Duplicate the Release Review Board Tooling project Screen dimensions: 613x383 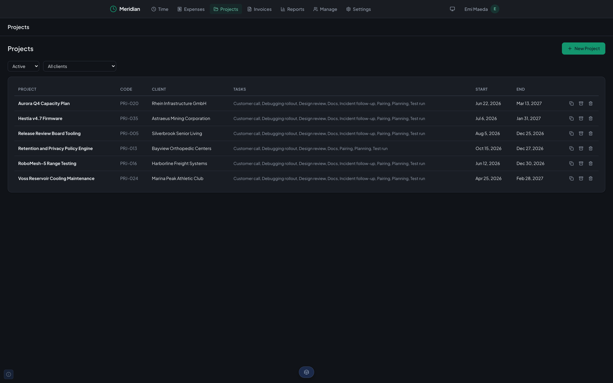pyautogui.click(x=571, y=133)
